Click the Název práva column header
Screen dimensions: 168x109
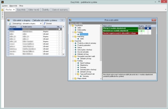tap(120, 26)
